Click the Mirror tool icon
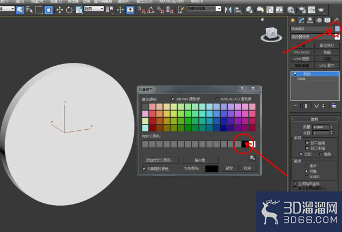 pos(228,10)
